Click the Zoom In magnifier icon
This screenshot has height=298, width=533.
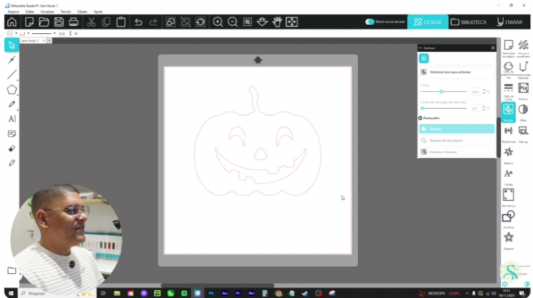coord(218,22)
